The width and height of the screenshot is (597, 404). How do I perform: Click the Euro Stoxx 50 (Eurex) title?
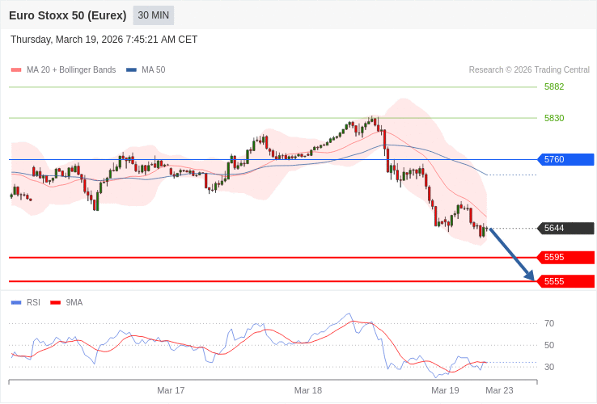pyautogui.click(x=68, y=15)
